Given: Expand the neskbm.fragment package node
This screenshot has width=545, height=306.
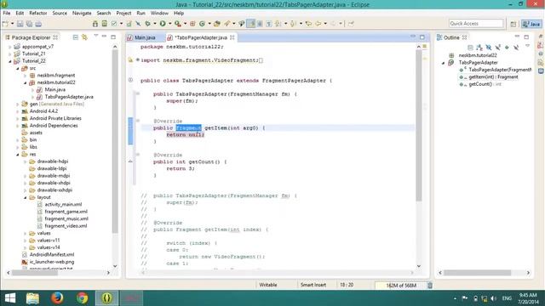Looking at the screenshot, I should coord(25,76).
